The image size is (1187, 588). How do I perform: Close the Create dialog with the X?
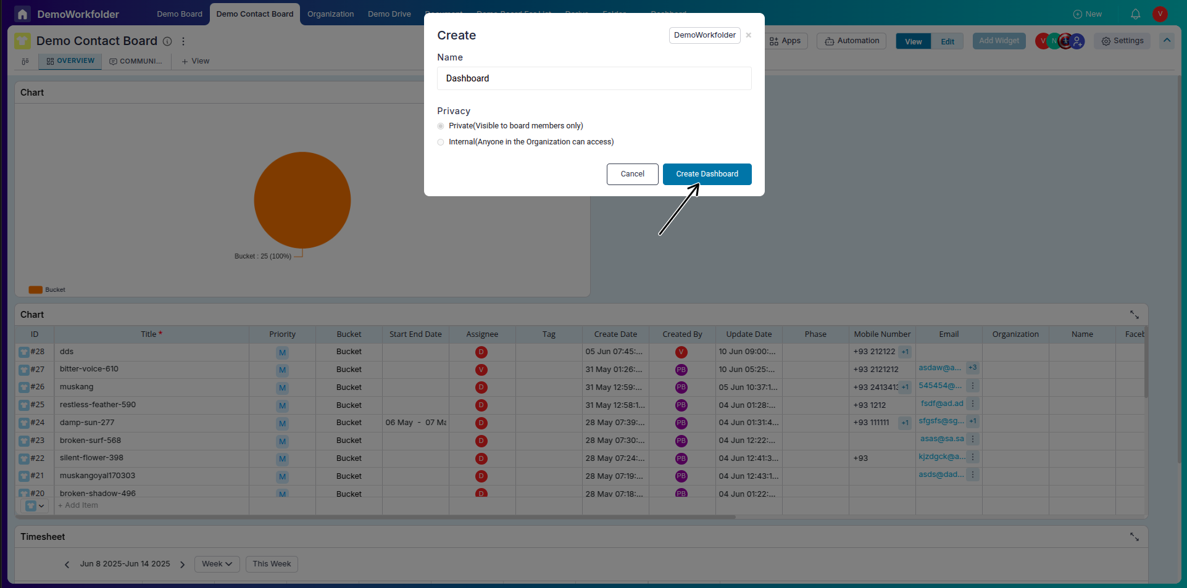click(748, 35)
